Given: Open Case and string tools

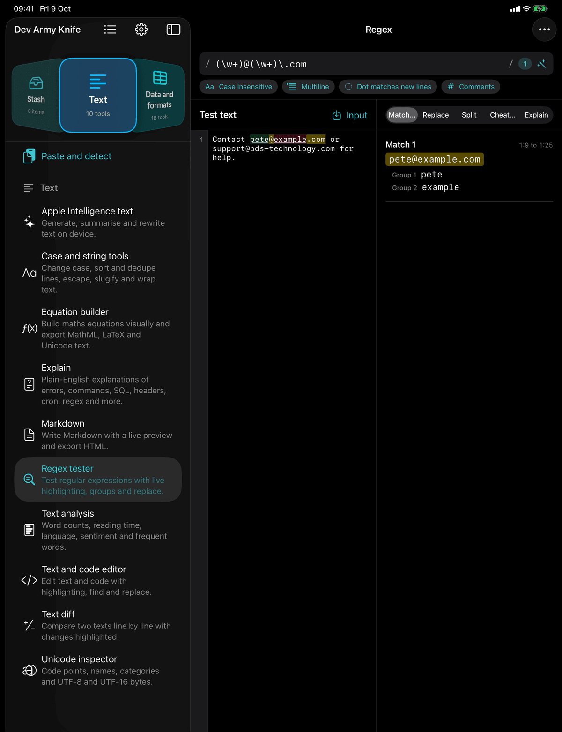Looking at the screenshot, I should pos(98,273).
